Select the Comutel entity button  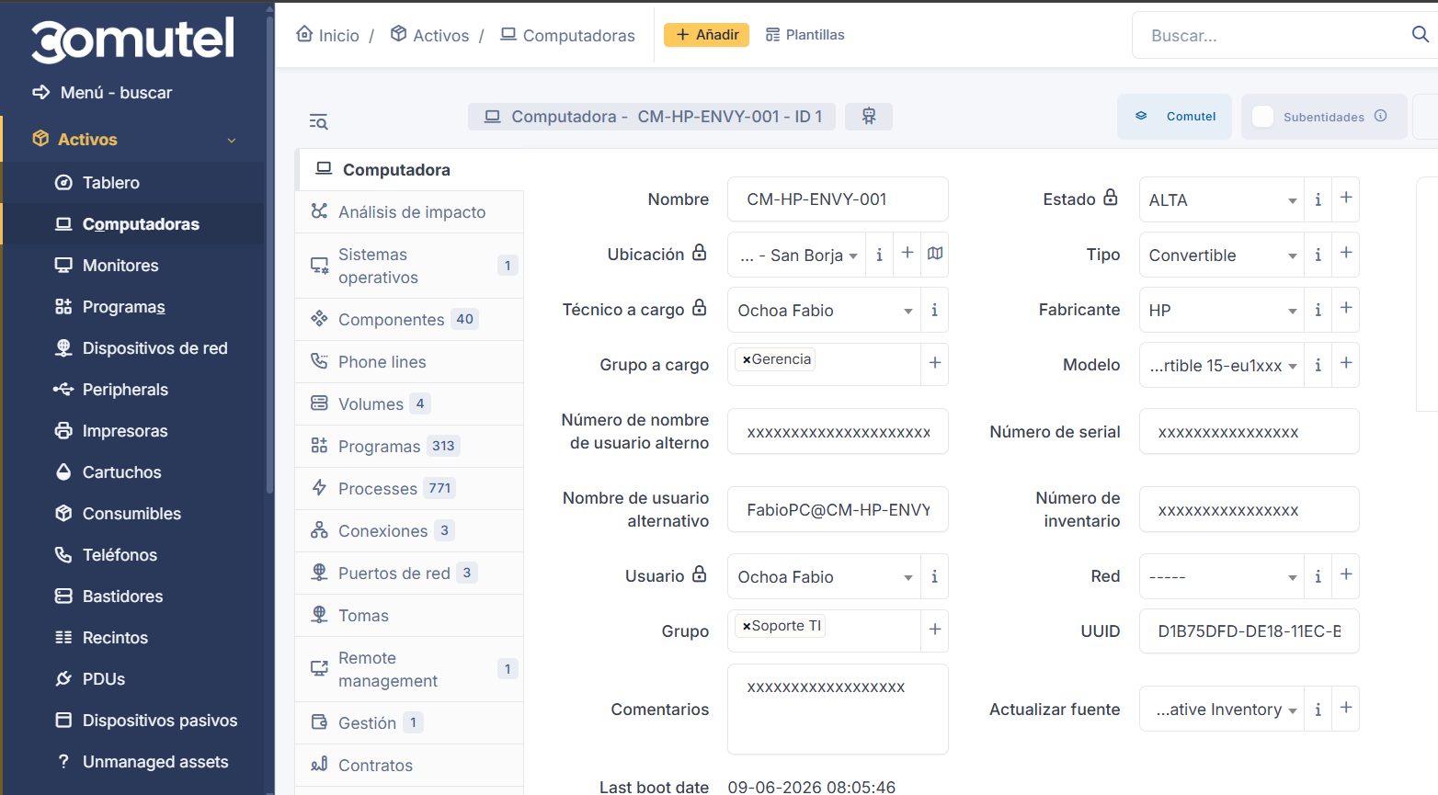(1174, 117)
